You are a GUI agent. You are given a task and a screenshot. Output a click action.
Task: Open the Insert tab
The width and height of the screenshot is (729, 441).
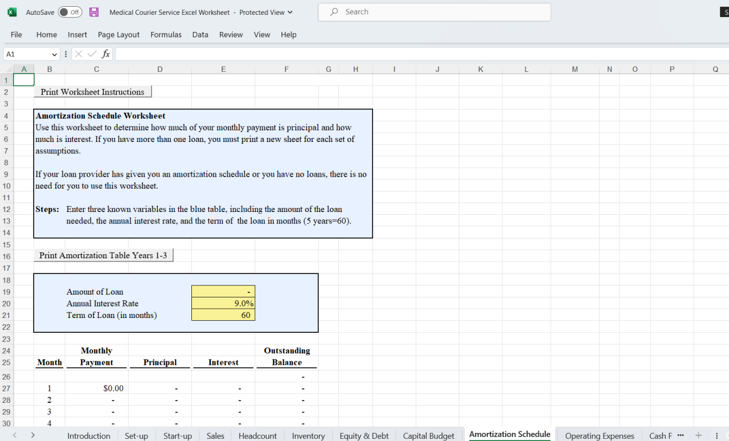click(x=77, y=35)
